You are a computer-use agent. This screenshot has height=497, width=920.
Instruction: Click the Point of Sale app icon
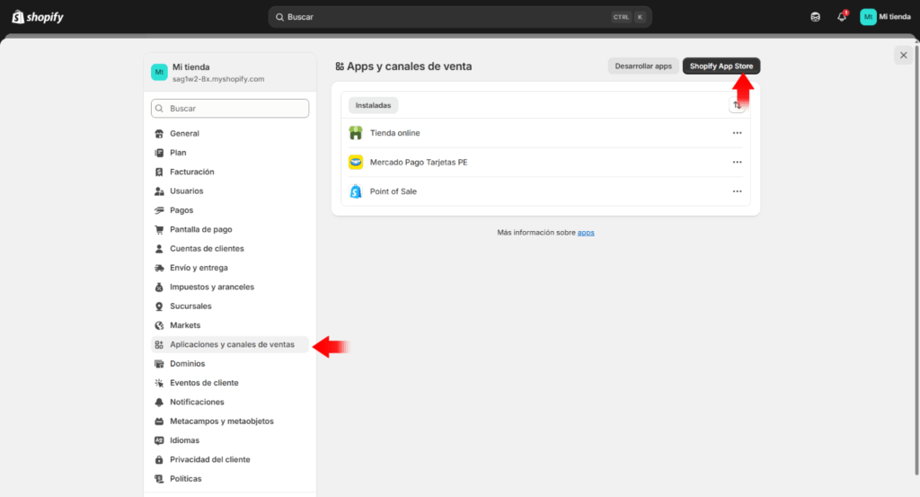tap(355, 191)
